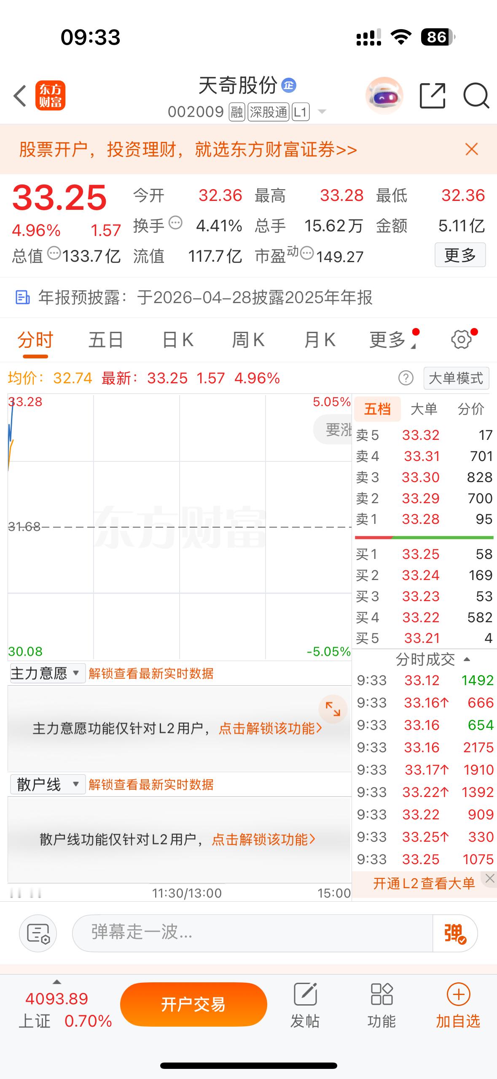
Task: Open the 股票开户 securities promo link
Action: click(188, 149)
